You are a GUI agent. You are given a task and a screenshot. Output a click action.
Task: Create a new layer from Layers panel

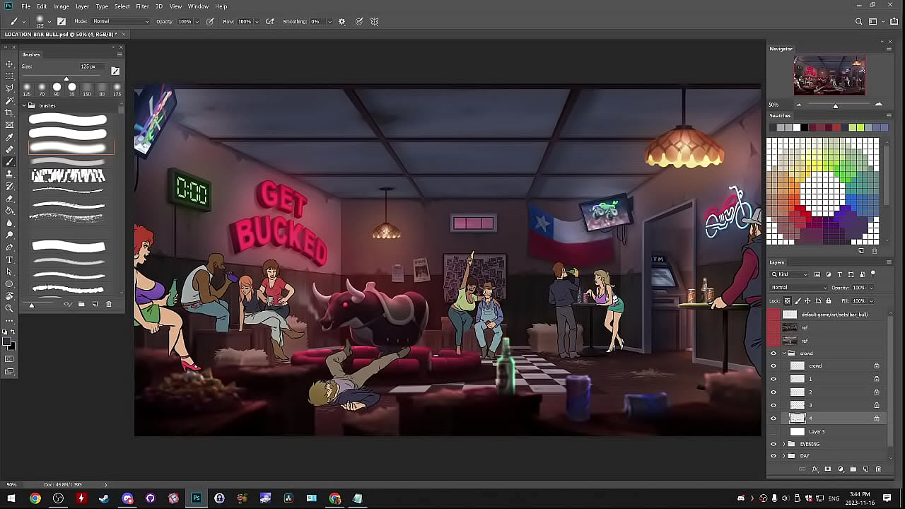[865, 469]
